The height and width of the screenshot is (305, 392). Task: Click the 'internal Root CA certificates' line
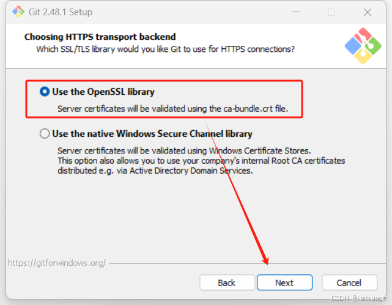click(x=201, y=161)
